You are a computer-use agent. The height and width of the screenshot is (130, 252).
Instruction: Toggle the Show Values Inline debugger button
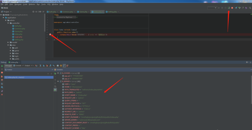tap(64, 66)
